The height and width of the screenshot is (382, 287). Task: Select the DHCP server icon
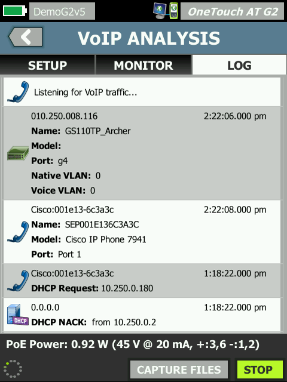point(17,315)
